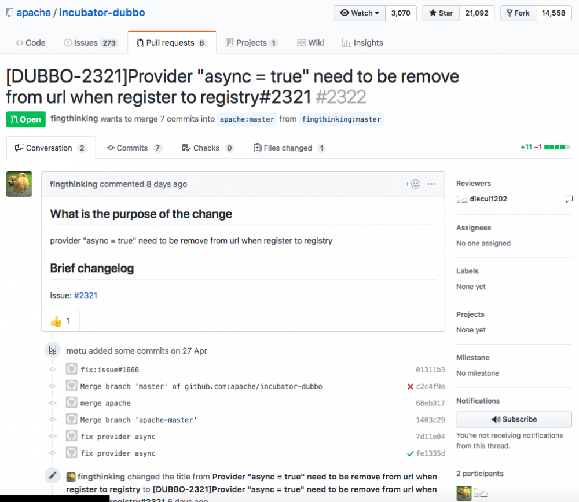The image size is (579, 502).
Task: Click the reviewer comment status icon
Action: tap(569, 199)
